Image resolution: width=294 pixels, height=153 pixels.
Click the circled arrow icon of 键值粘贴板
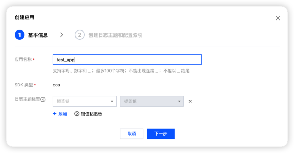(x=77, y=114)
